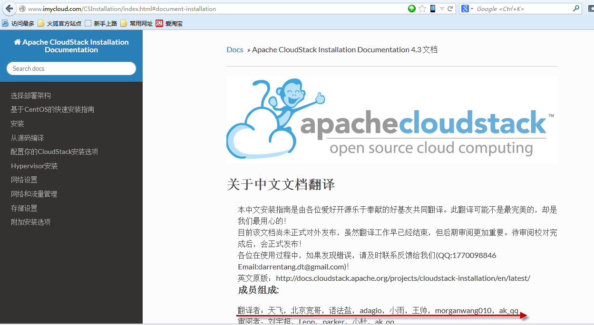Open 附加安装选项 sidebar item
The image size is (594, 325).
[x=31, y=222]
